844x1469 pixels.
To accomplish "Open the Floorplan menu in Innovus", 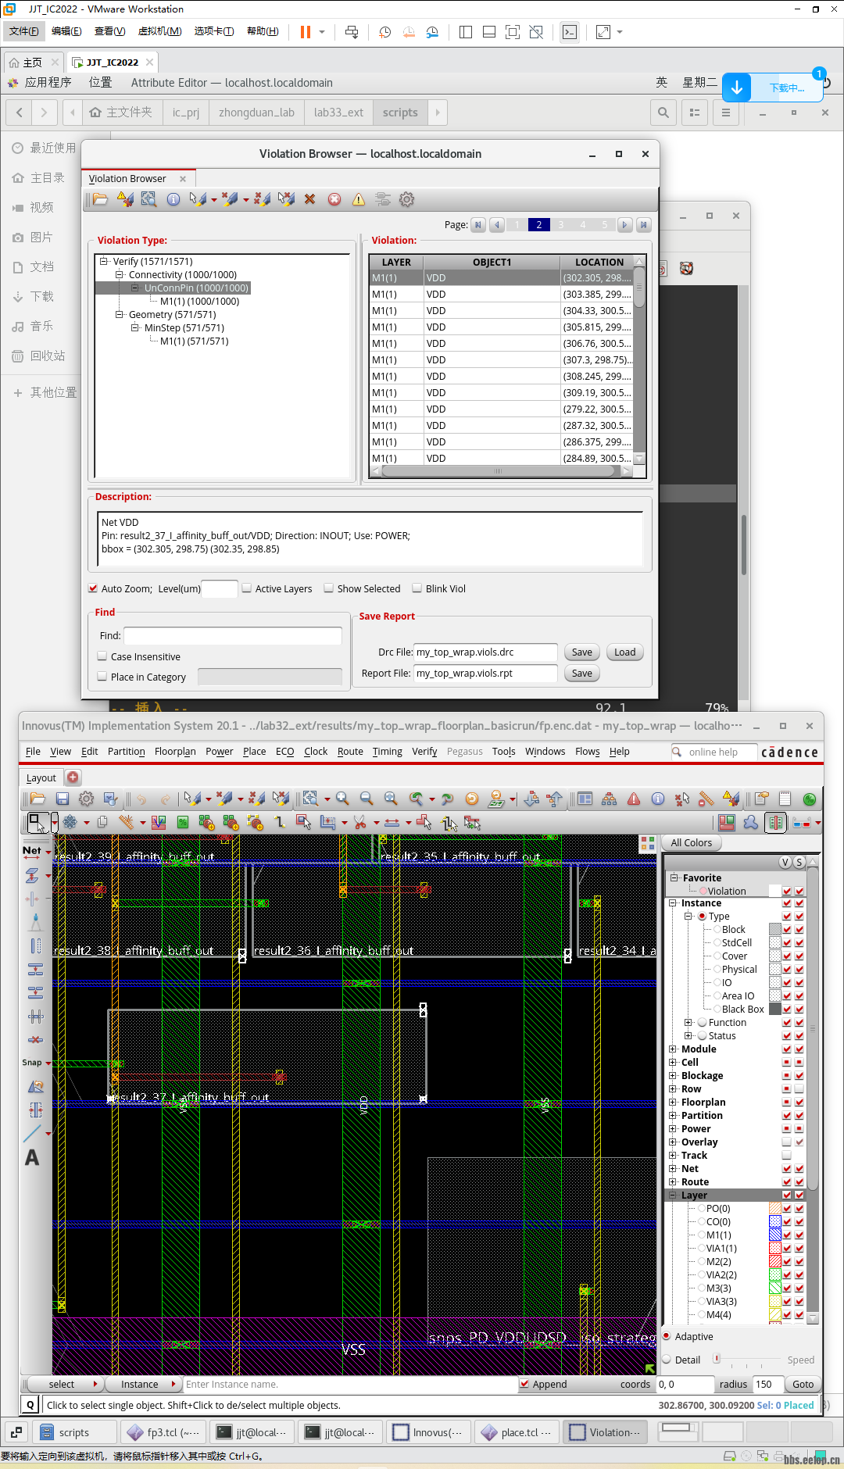I will [x=175, y=752].
